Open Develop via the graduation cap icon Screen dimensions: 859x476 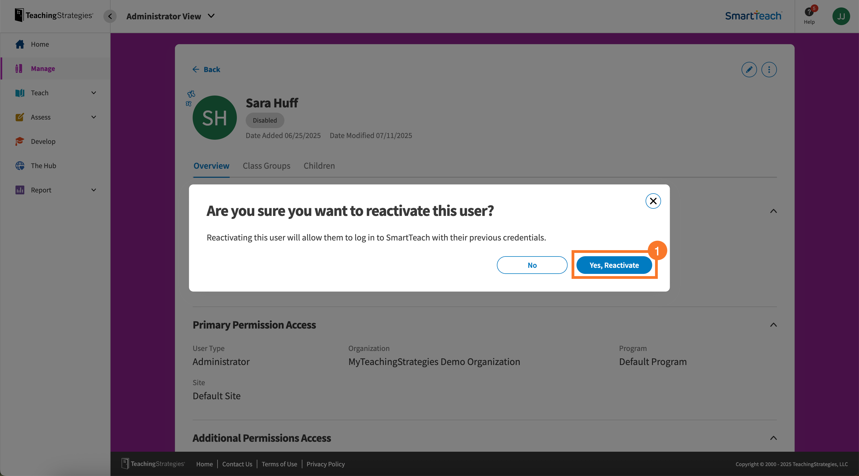pos(20,141)
